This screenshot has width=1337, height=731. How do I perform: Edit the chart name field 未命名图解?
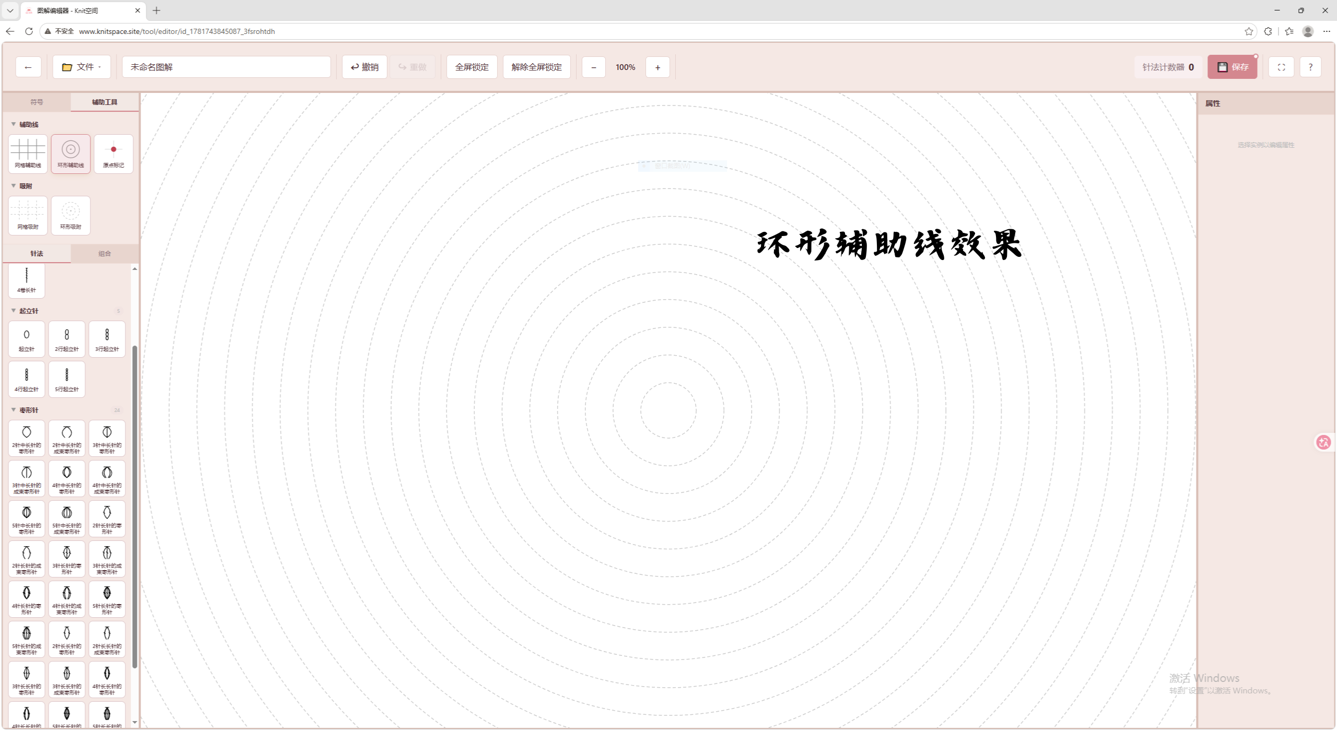226,67
